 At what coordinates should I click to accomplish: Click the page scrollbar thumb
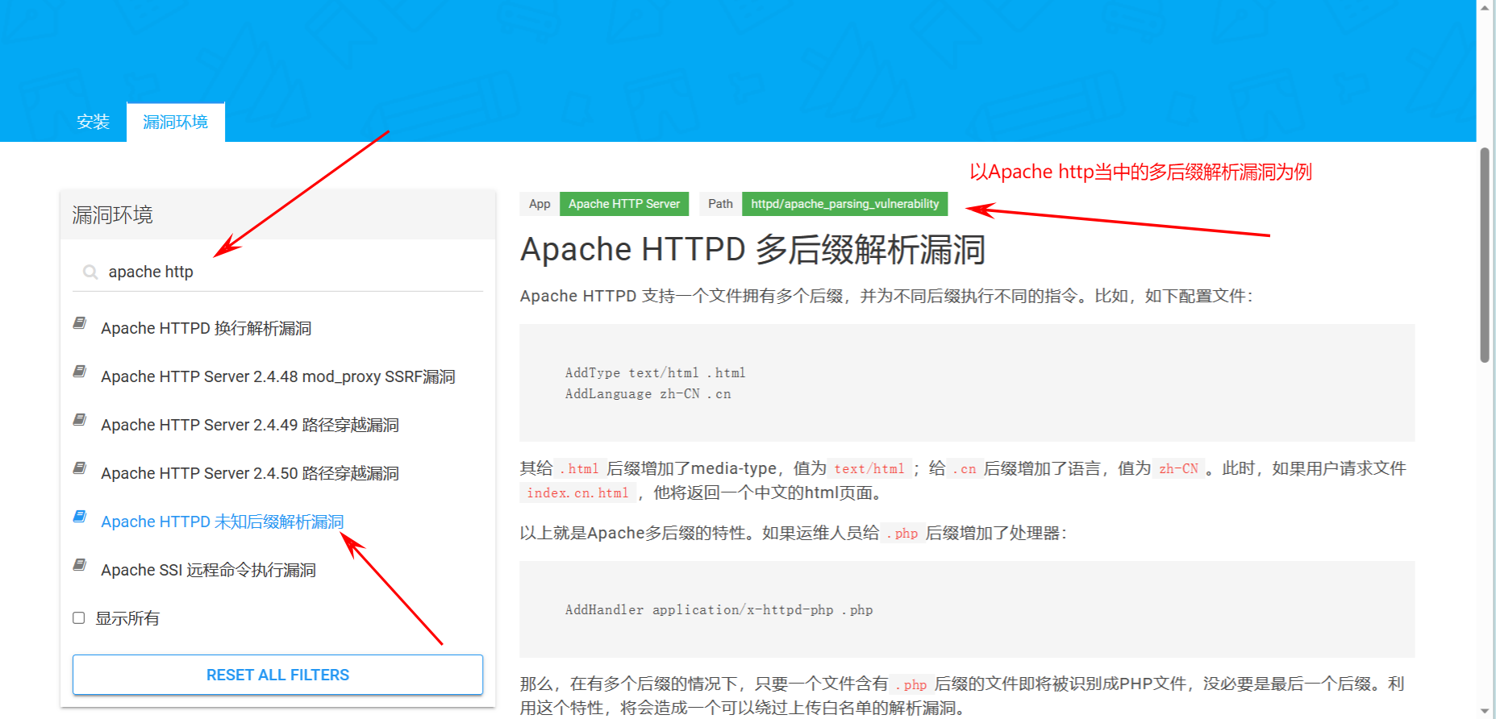1485,255
